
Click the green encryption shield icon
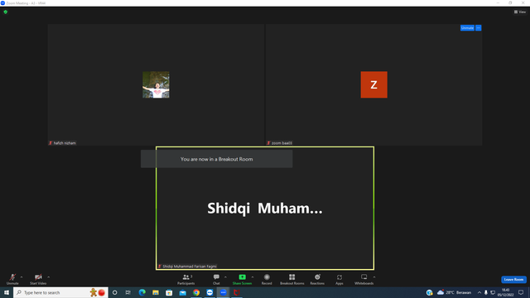[x=6, y=12]
